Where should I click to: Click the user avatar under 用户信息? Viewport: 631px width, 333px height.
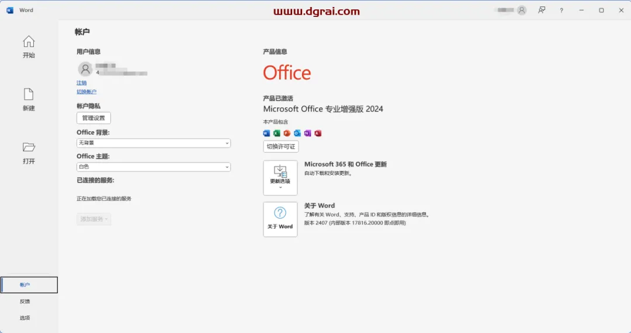pyautogui.click(x=85, y=69)
